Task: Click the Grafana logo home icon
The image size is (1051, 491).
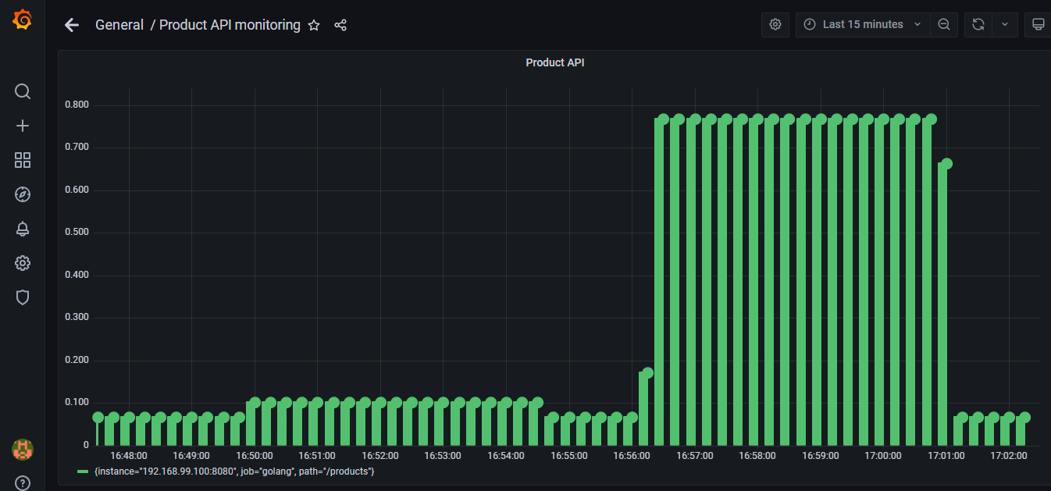Action: [x=23, y=20]
